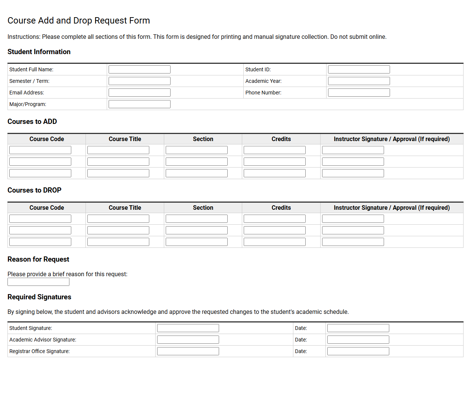Click the Student ID input field
471x418 pixels.
pos(359,69)
